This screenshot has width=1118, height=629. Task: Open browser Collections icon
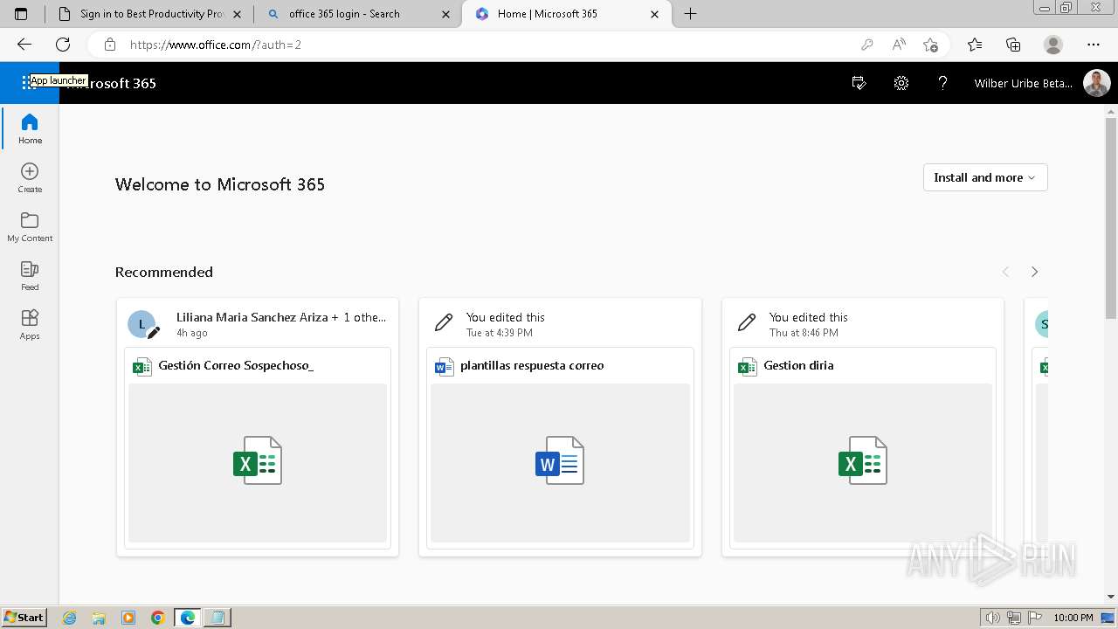tap(1013, 45)
